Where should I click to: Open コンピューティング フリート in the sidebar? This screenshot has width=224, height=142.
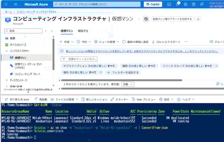27,74
